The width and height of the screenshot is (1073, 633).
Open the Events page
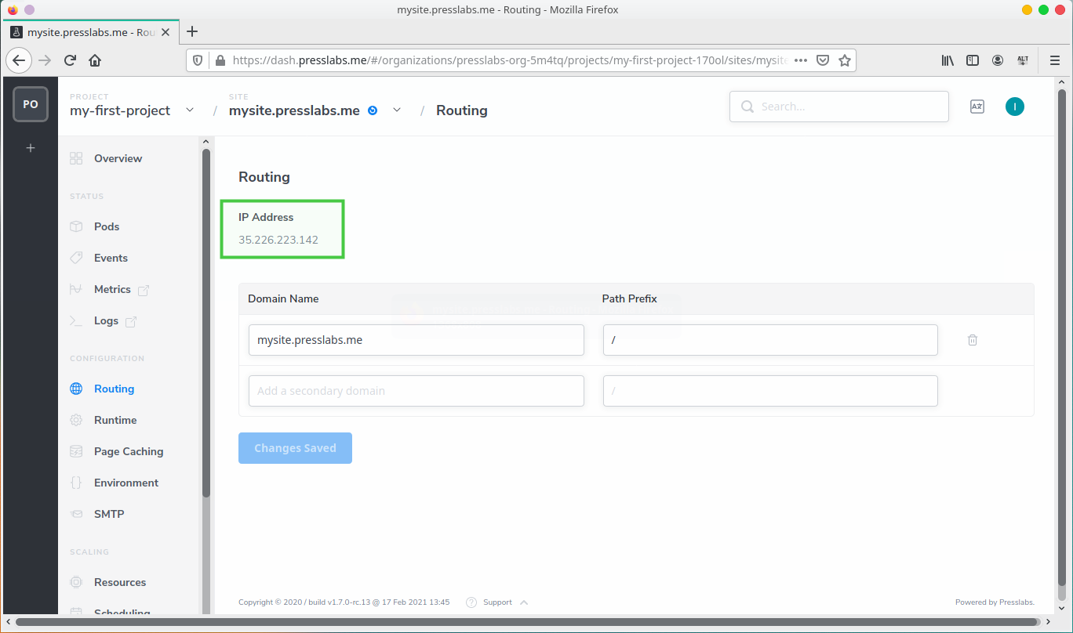(111, 258)
